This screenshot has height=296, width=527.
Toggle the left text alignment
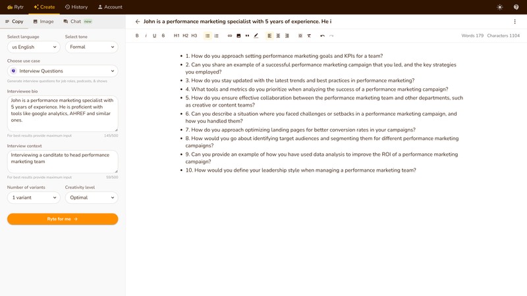[269, 36]
